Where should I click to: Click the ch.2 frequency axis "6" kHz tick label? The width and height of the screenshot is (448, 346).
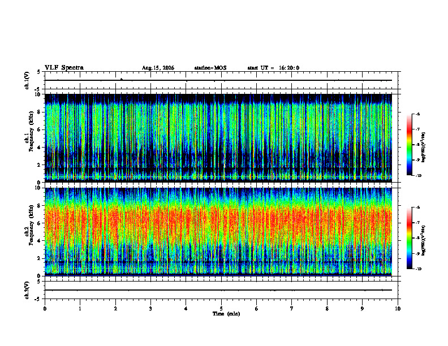point(40,223)
